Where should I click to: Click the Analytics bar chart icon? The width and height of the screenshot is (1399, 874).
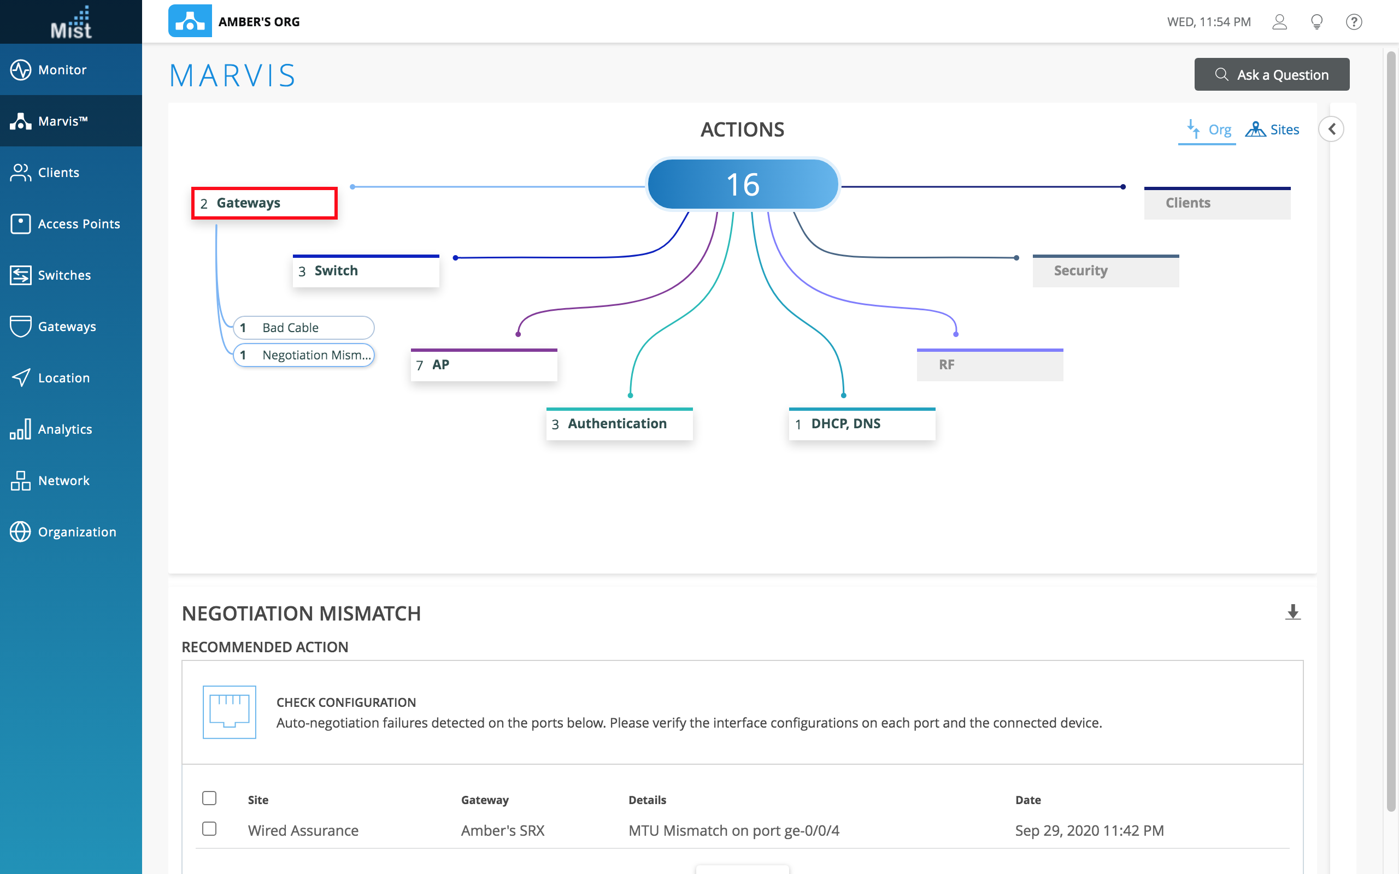pos(20,429)
